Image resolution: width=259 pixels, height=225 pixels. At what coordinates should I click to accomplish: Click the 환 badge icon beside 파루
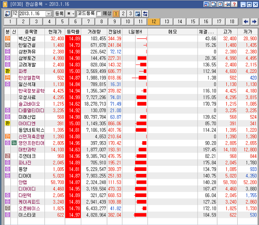coord(8,71)
